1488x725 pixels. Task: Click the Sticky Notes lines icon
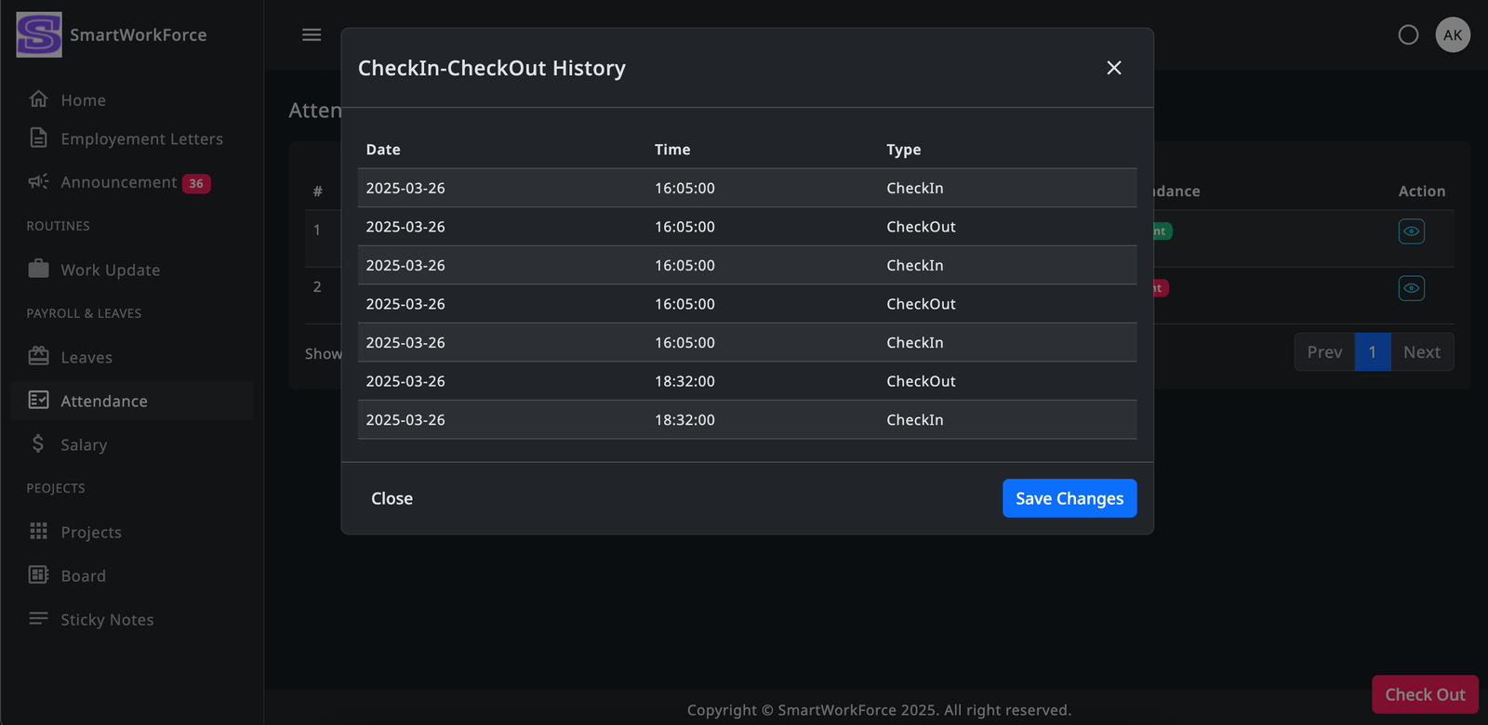38,619
